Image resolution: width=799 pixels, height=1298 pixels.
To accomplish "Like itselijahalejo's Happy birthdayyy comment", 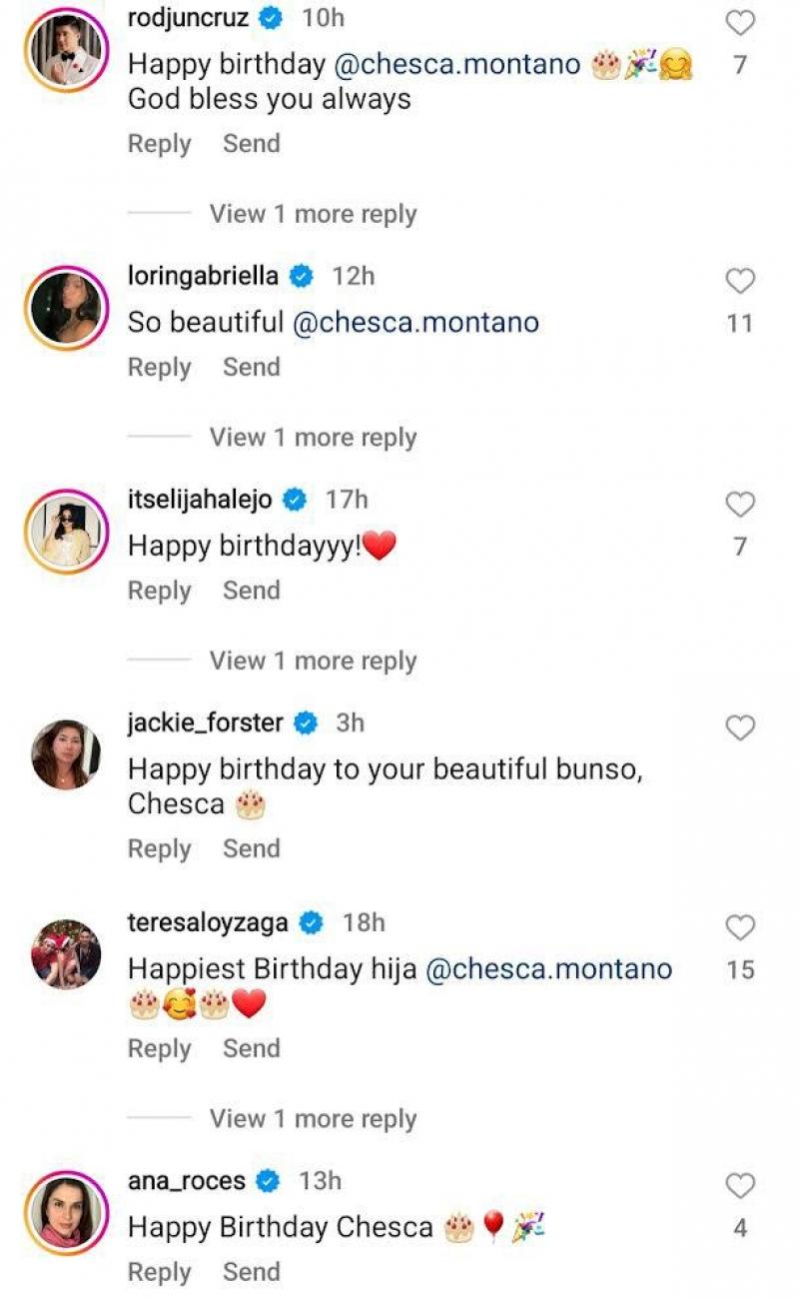I will click(x=740, y=505).
